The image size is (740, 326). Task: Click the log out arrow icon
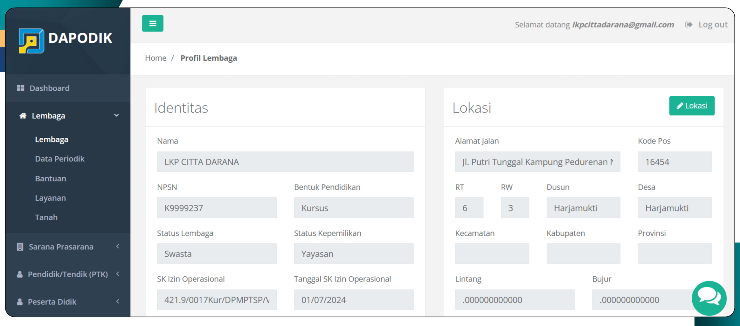pos(689,25)
